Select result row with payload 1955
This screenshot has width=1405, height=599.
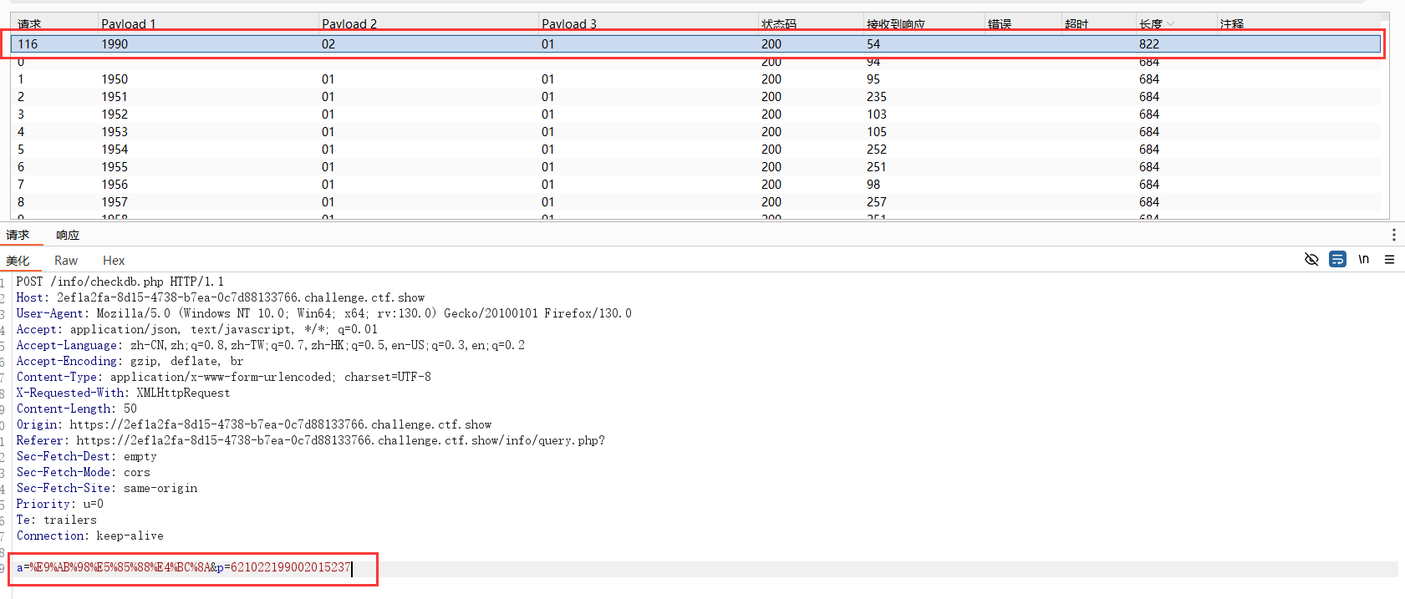695,167
